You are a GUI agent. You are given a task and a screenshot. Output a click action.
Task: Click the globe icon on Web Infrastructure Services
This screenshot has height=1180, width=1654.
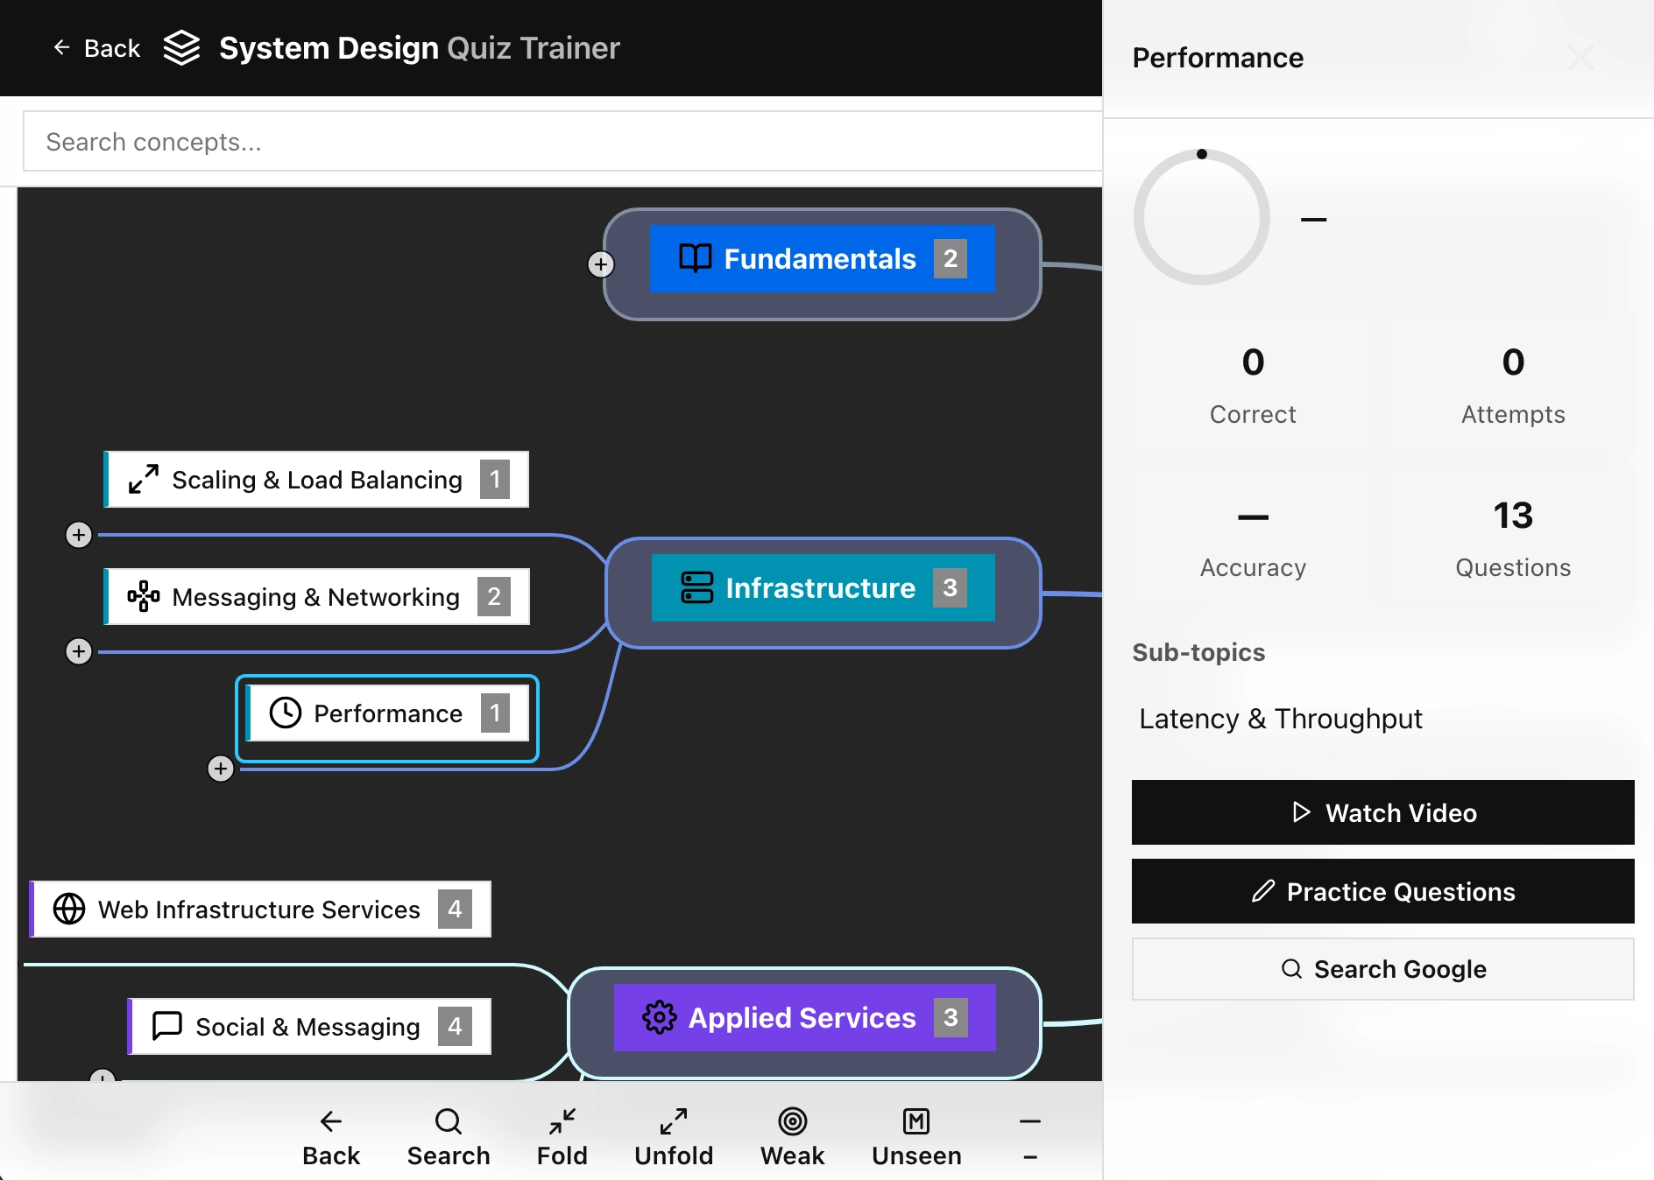point(70,909)
